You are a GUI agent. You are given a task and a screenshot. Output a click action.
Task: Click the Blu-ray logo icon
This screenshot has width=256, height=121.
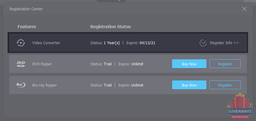21,85
